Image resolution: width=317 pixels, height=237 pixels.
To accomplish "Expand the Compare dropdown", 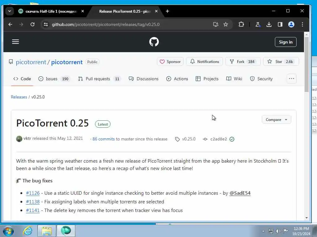I will click(276, 120).
